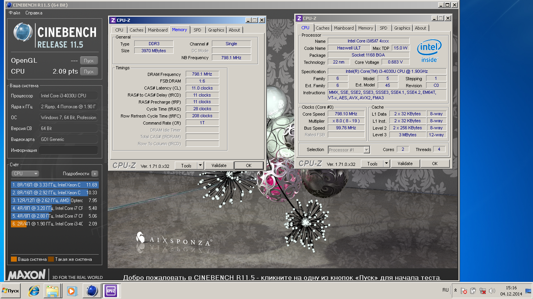The image size is (533, 299).
Task: Select ranking row 6 Core i3 2.09
Action: (55, 224)
